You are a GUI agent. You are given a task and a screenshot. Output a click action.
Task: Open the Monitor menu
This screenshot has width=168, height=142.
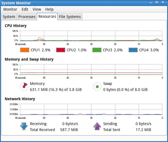[10, 9]
